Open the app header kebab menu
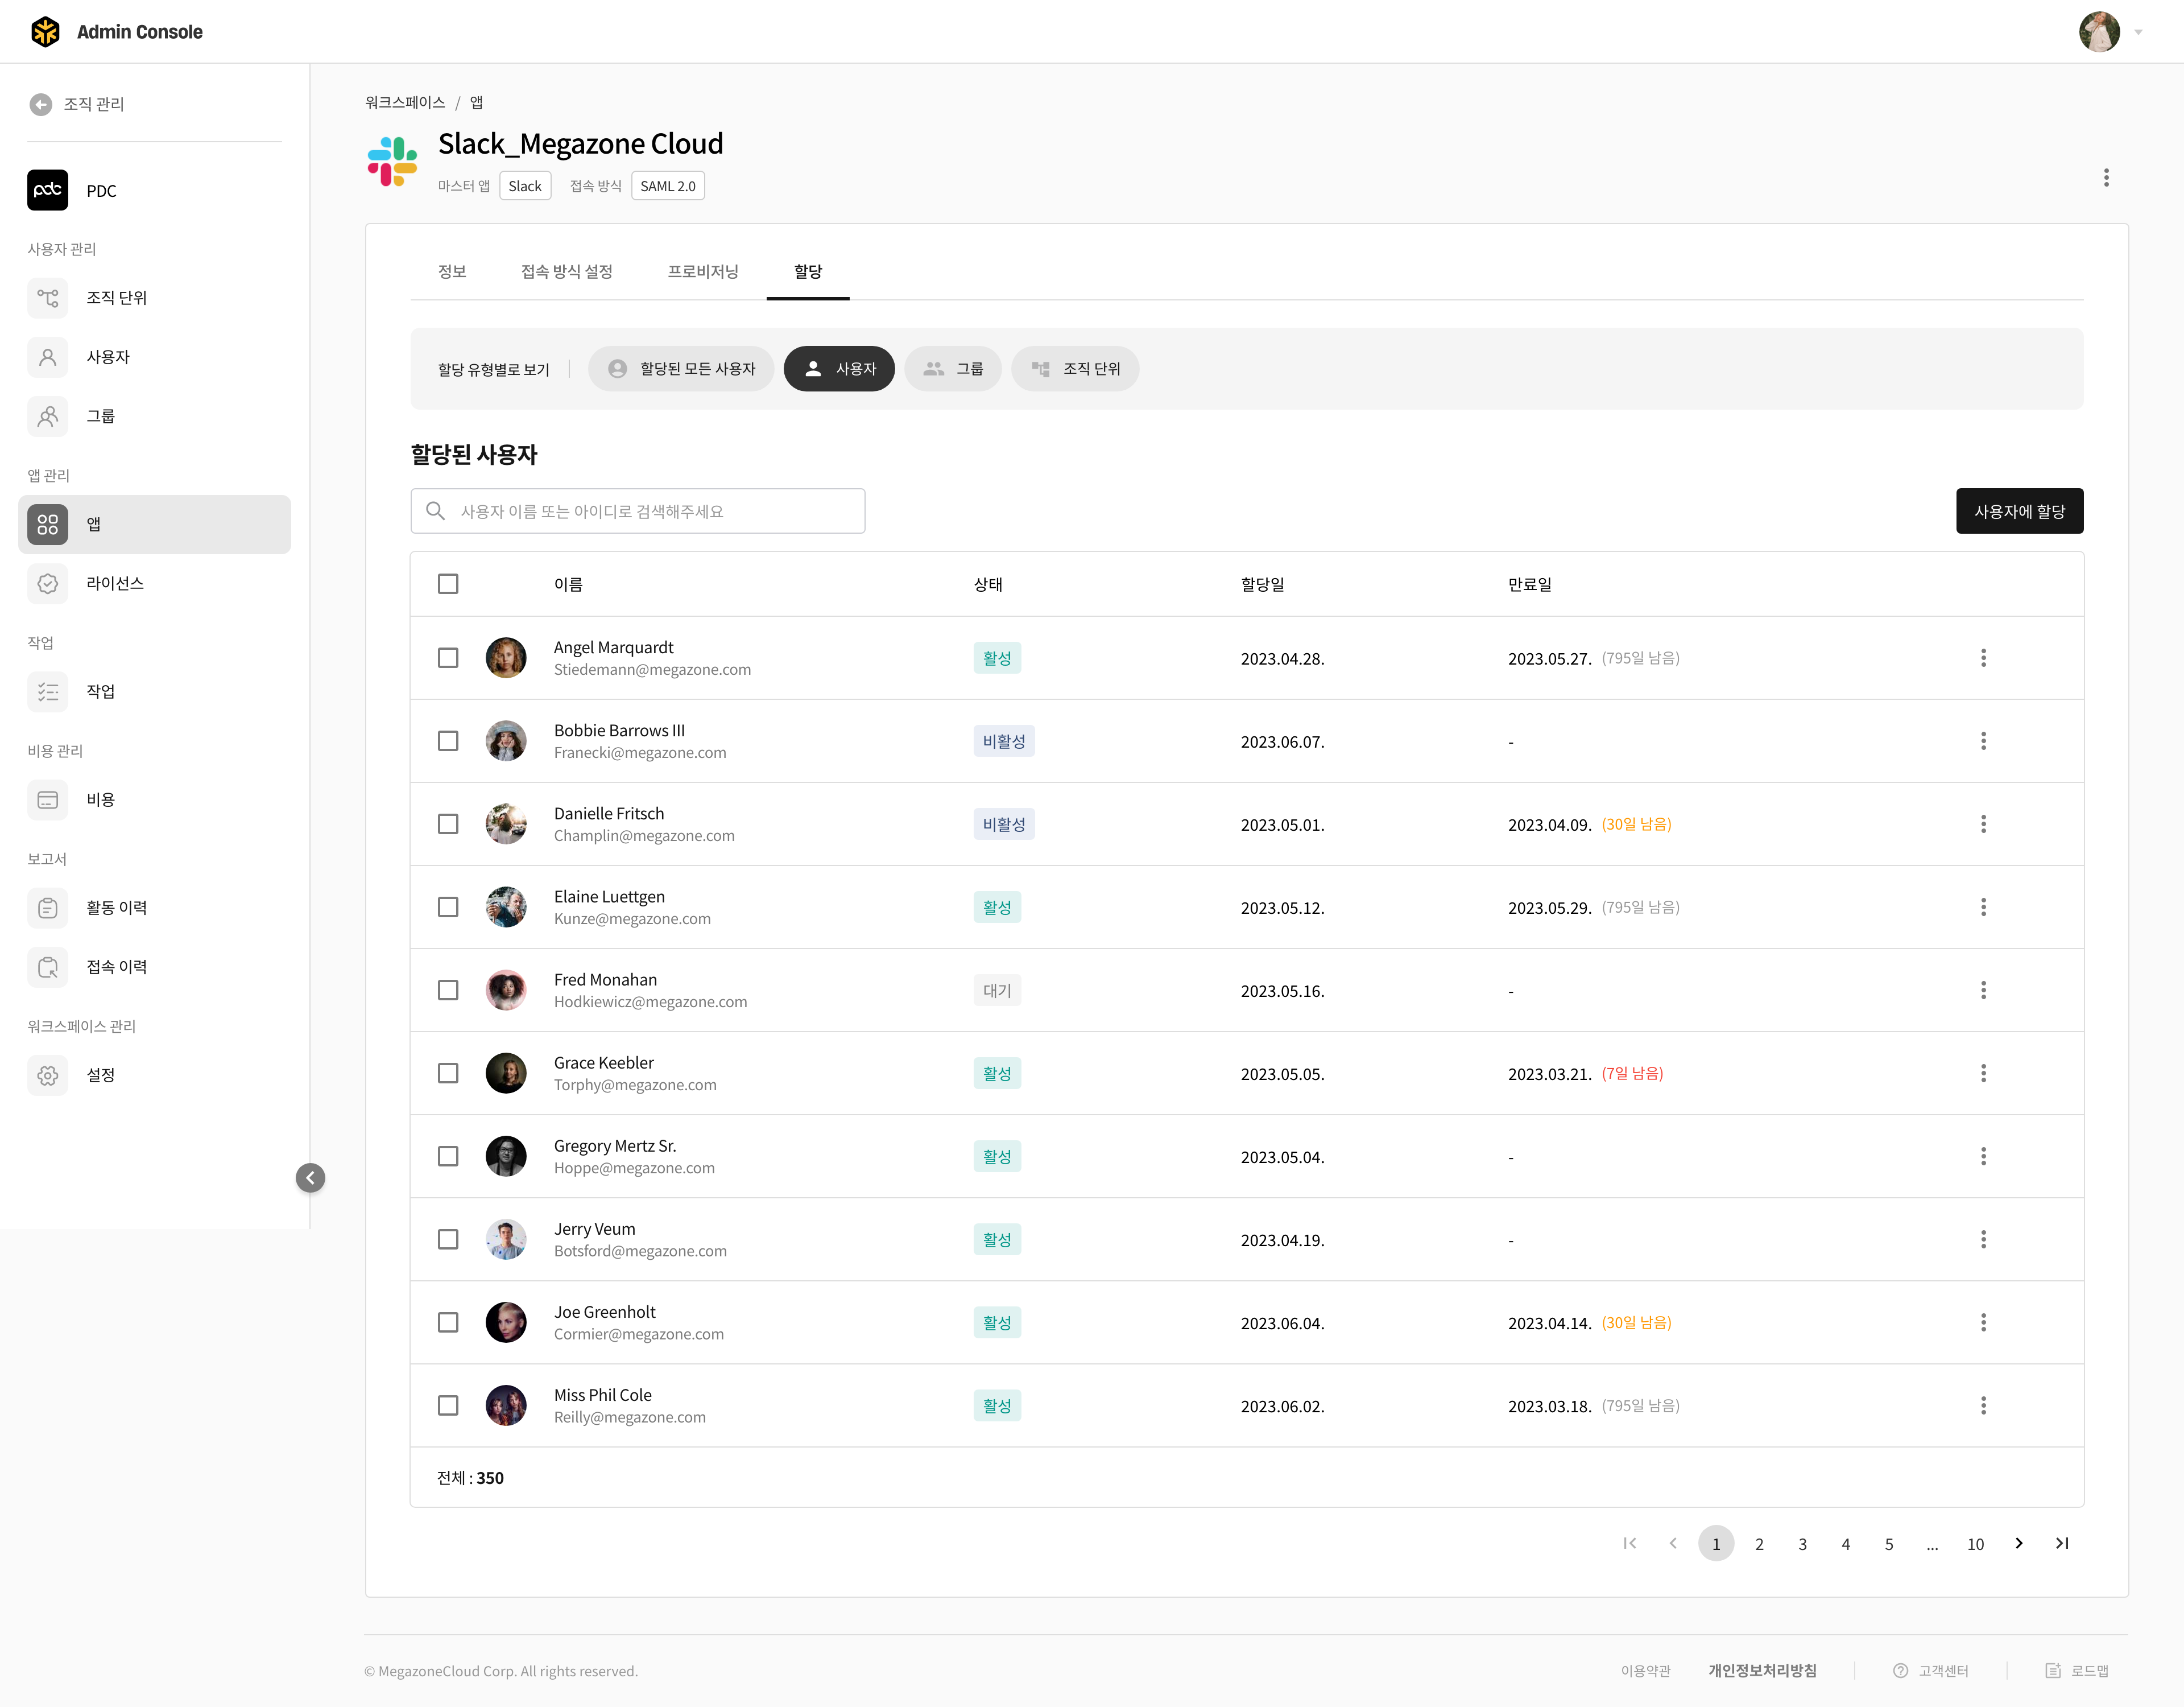This screenshot has width=2184, height=1707. click(2106, 177)
